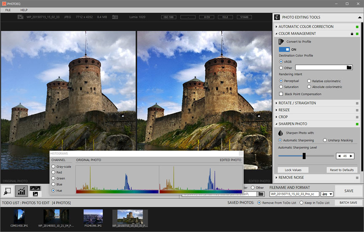Click the Remove Noise gray status square
Image resolution: width=364 pixels, height=232 pixels.
click(x=357, y=178)
